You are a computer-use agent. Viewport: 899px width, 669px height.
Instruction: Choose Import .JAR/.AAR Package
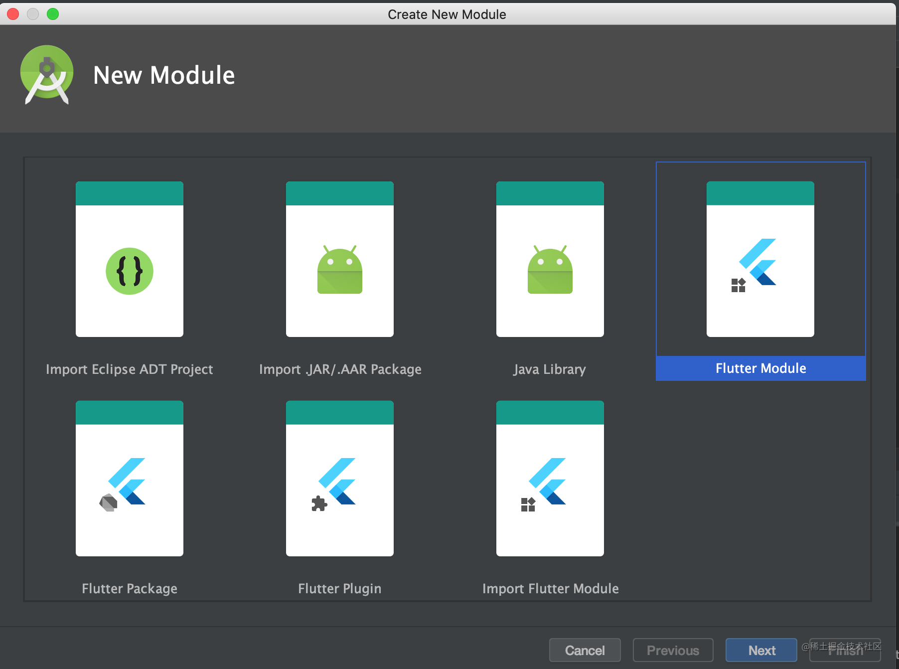coord(339,259)
